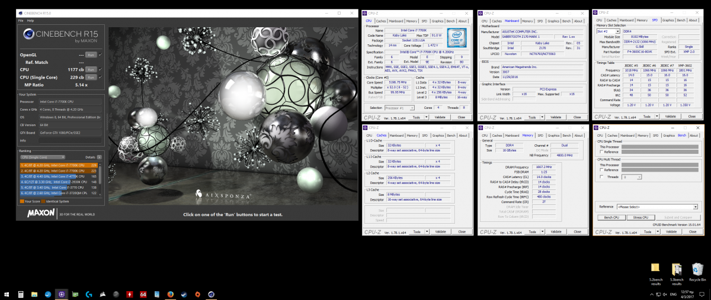This screenshot has height=300, width=711.
Task: Enable Reference checkbox under CPU Single Thread
Action: point(601,151)
